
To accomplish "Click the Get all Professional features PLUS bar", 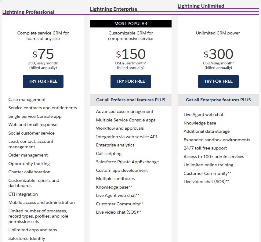I will point(131,100).
